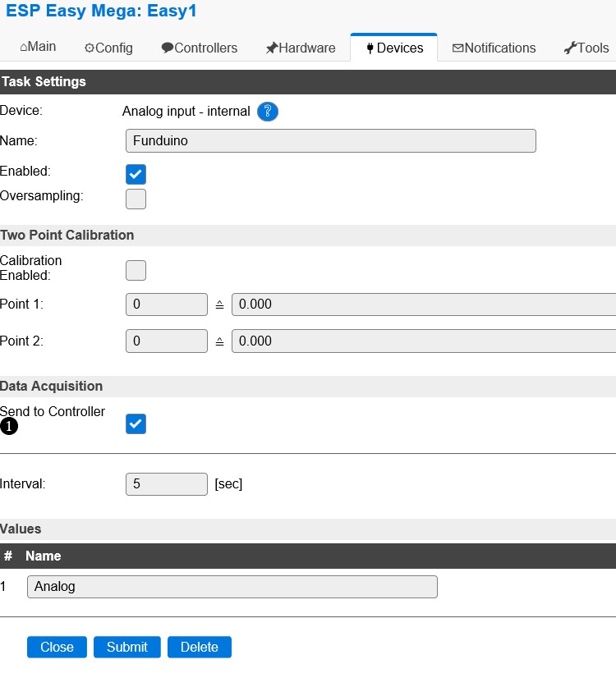The width and height of the screenshot is (616, 673).
Task: Enable the Oversampling checkbox
Action: 136,199
